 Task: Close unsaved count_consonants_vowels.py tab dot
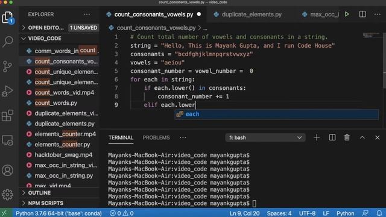coord(199,14)
